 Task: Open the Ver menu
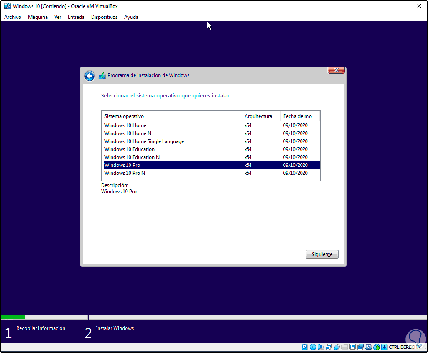pyautogui.click(x=58, y=17)
